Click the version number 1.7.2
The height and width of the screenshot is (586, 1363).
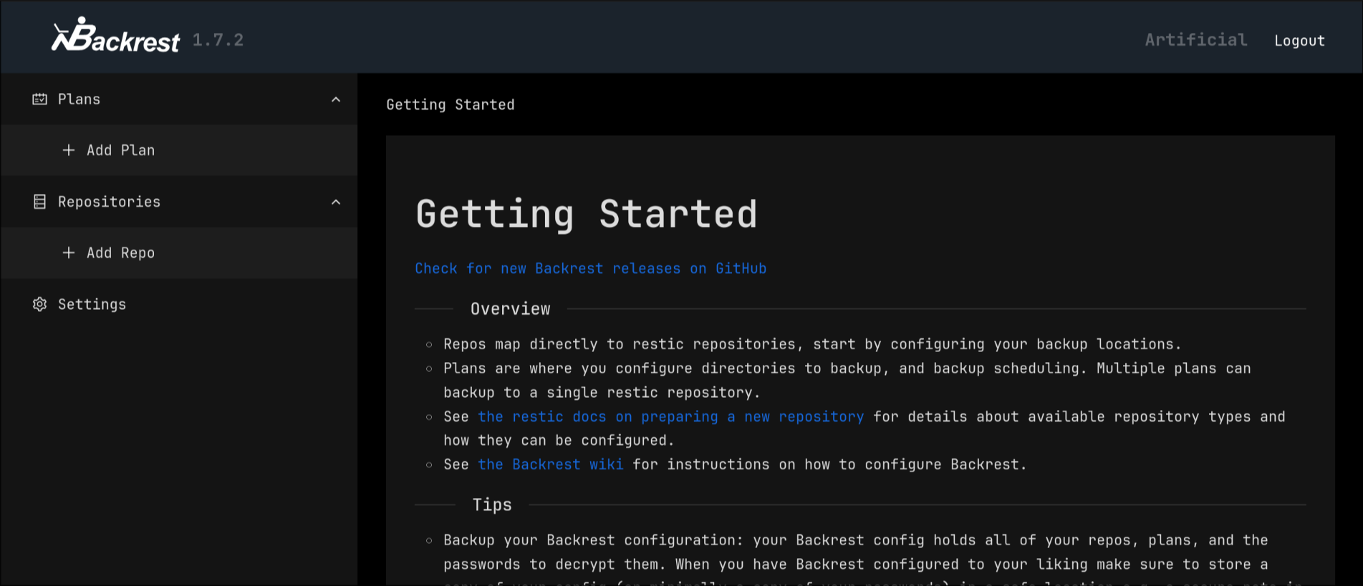(x=218, y=40)
